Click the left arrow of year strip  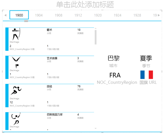click(x=5, y=15)
